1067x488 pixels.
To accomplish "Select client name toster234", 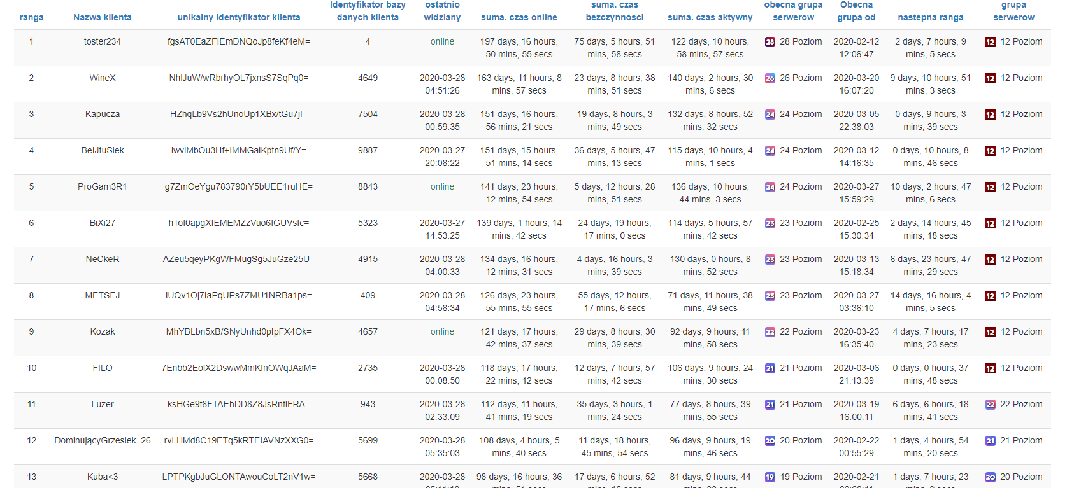I will (103, 41).
